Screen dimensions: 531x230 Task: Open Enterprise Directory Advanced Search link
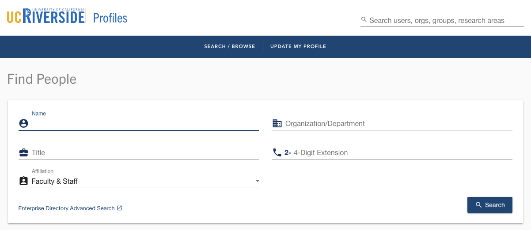click(x=66, y=208)
